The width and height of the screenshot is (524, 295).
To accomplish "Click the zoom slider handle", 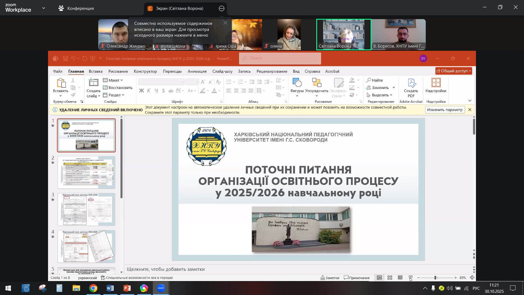I will pyautogui.click(x=435, y=278).
